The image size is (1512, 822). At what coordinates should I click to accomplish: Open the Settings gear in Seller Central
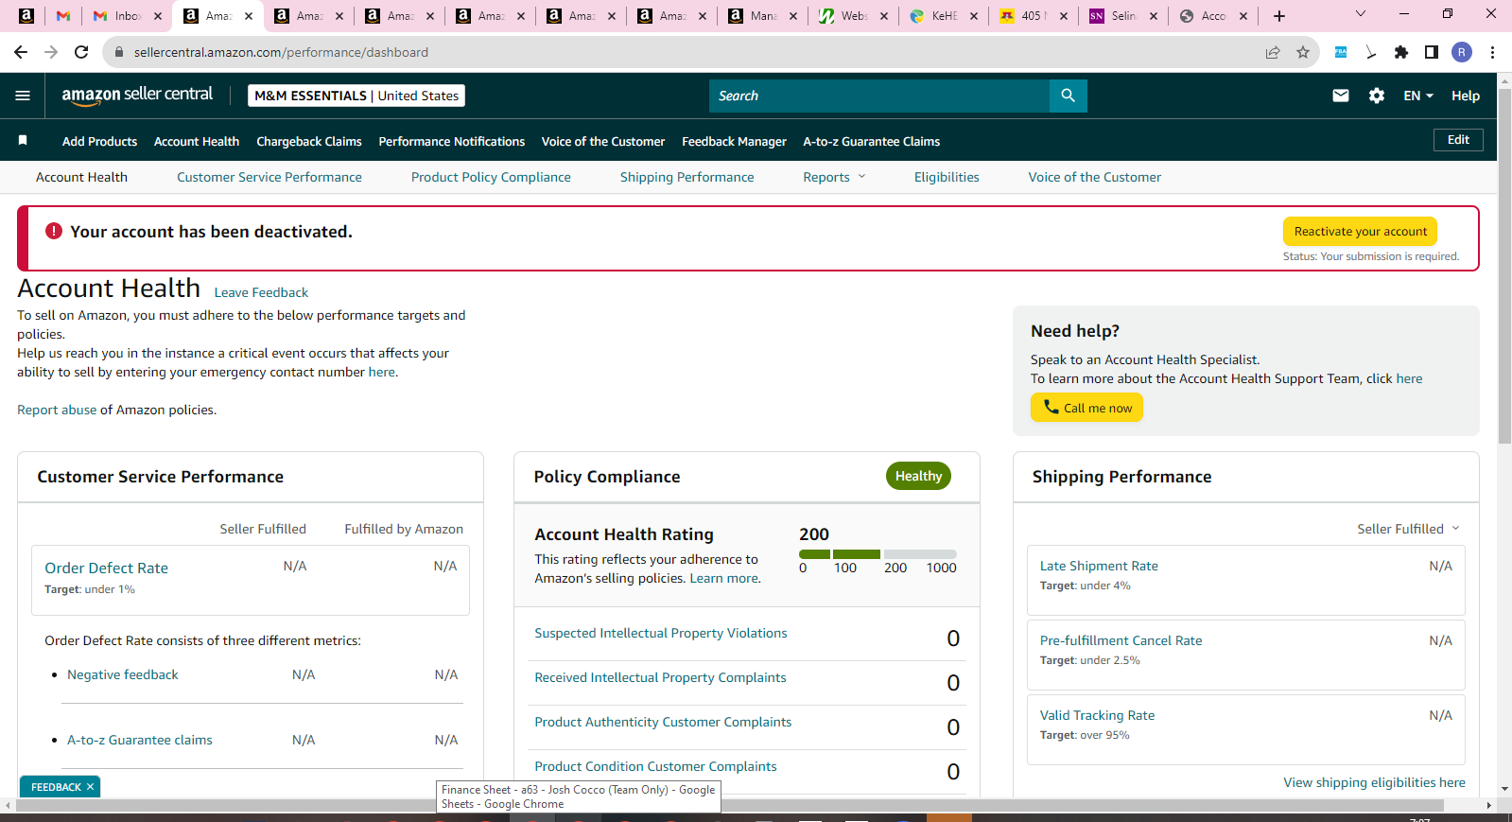pyautogui.click(x=1377, y=96)
